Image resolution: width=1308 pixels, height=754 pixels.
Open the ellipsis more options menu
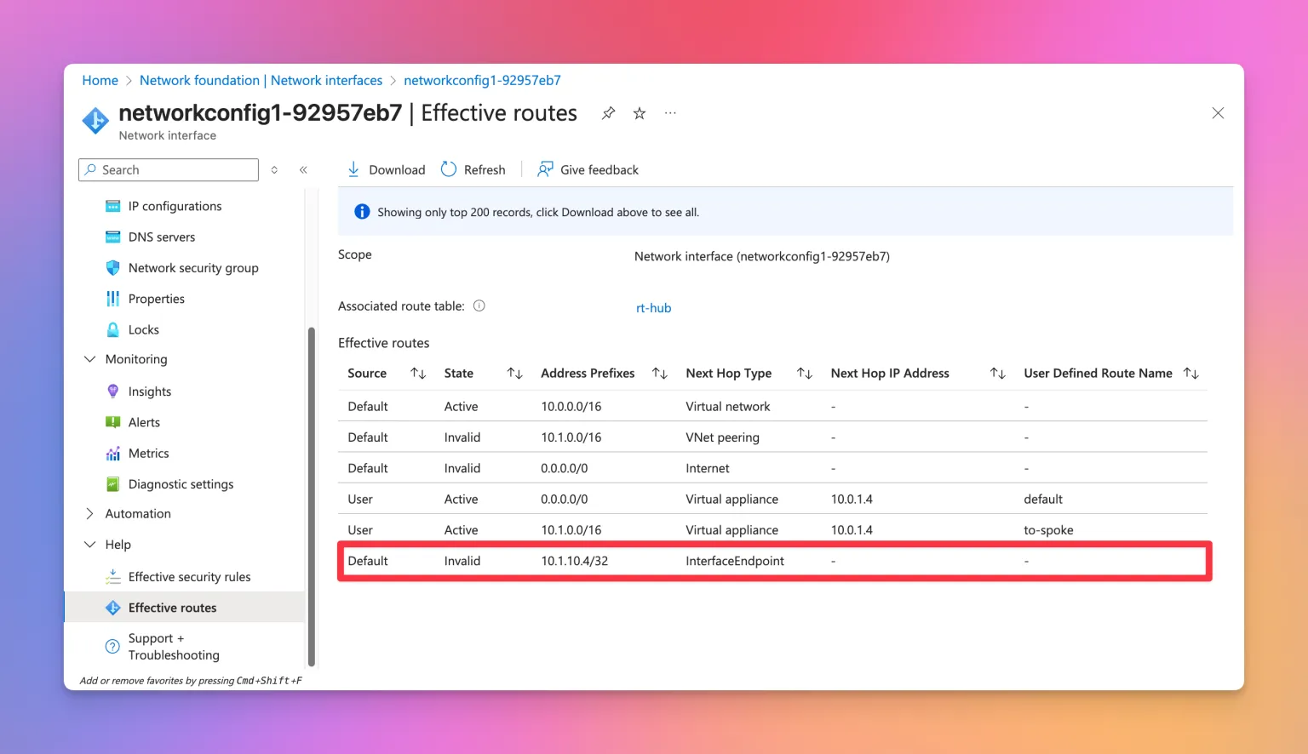[670, 113]
